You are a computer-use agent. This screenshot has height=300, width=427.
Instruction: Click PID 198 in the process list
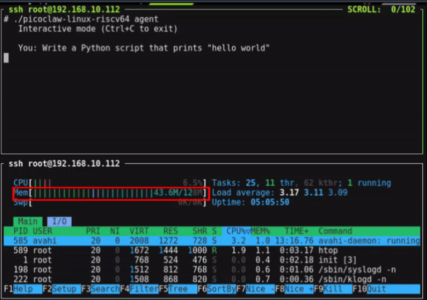pos(20,269)
